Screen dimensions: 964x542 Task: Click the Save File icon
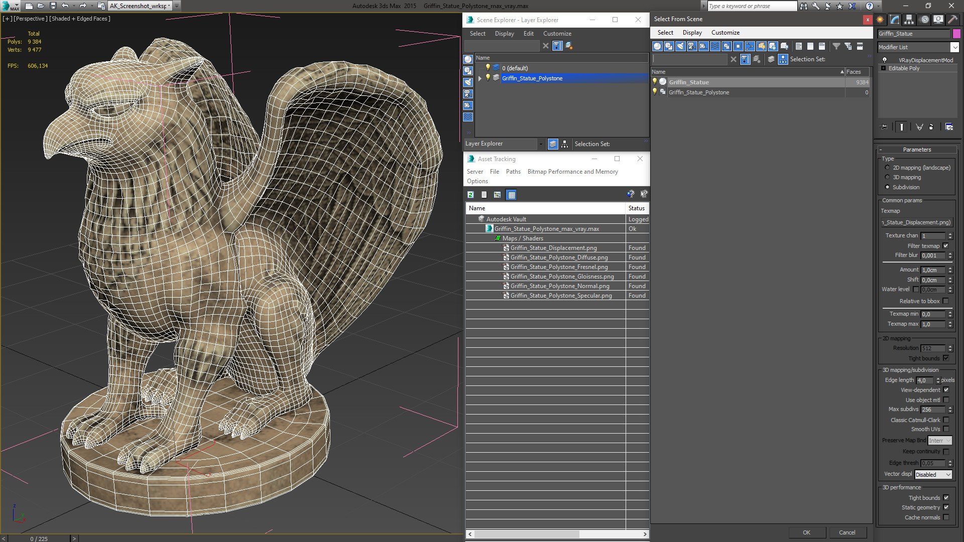[53, 6]
